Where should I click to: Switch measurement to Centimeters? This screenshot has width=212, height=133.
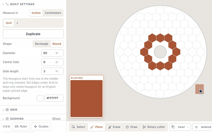click(x=53, y=13)
